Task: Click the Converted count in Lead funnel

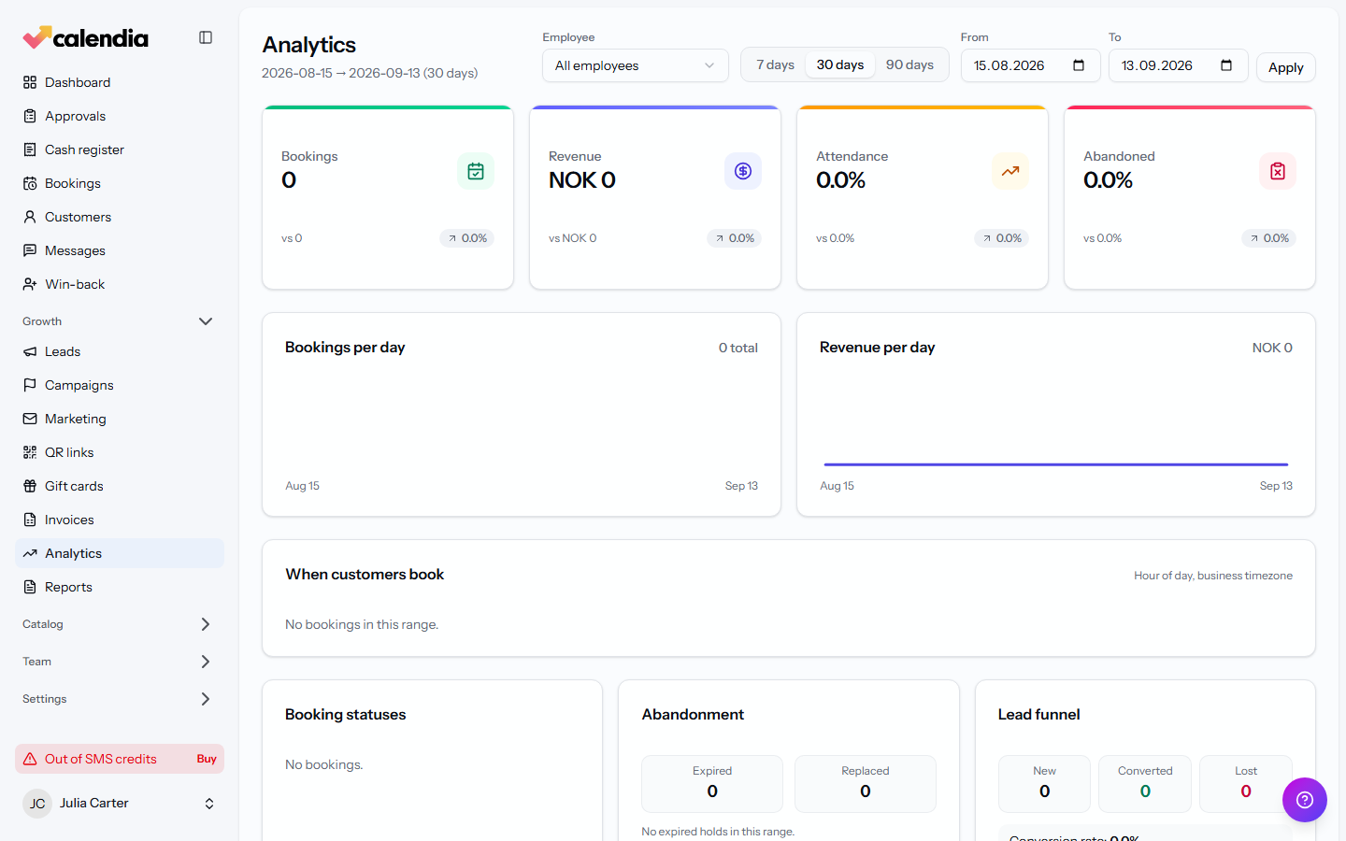Action: click(x=1145, y=784)
